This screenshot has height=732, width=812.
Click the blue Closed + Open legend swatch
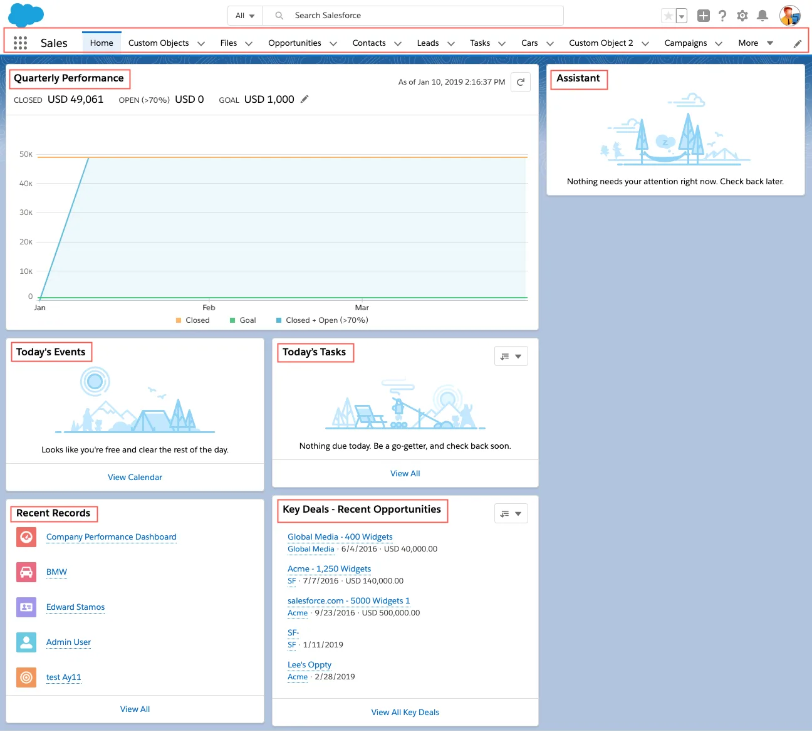(x=279, y=320)
